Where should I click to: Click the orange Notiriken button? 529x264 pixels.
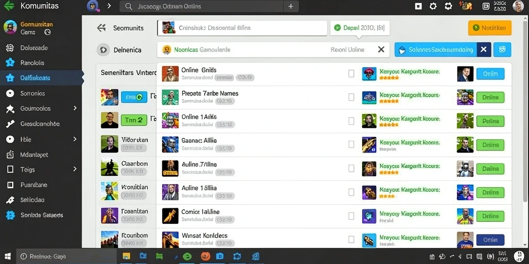point(490,28)
